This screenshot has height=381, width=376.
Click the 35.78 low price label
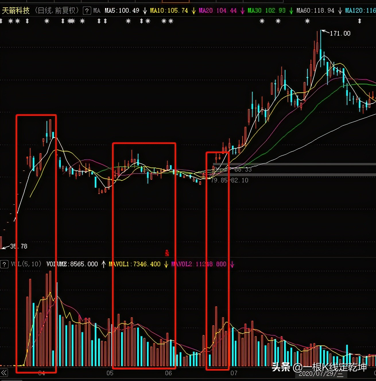coord(19,246)
